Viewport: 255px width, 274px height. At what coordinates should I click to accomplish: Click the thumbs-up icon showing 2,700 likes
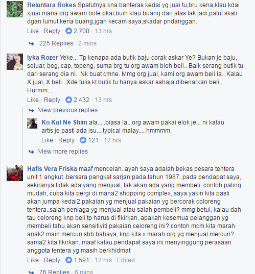tap(68, 31)
